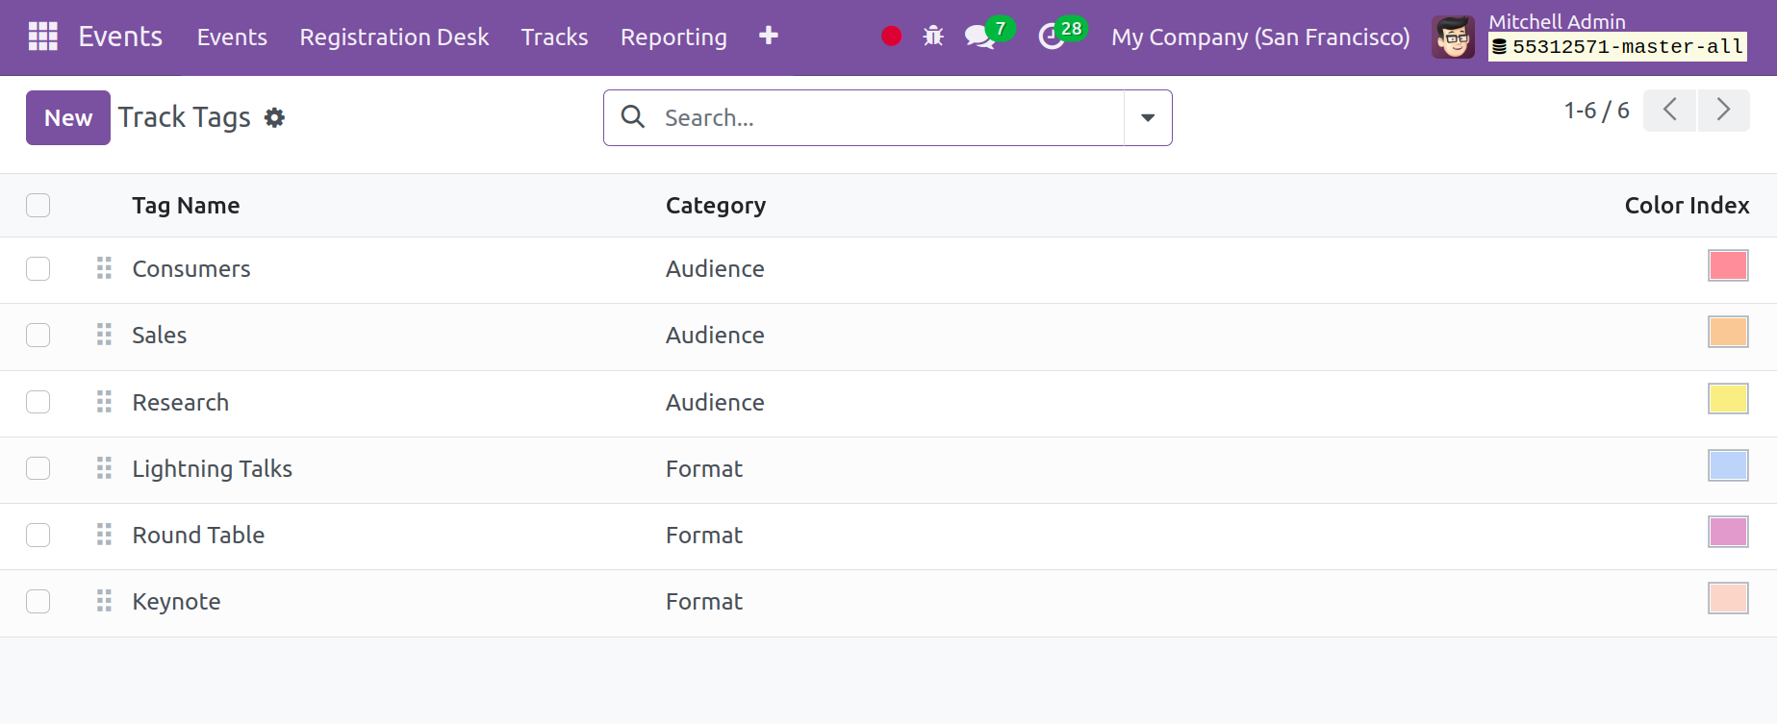Open the Keynote tag name
1777x724 pixels.
click(176, 602)
